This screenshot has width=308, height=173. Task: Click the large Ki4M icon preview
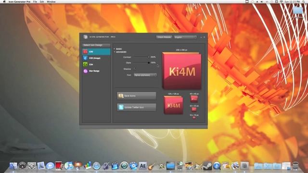[x=182, y=71]
